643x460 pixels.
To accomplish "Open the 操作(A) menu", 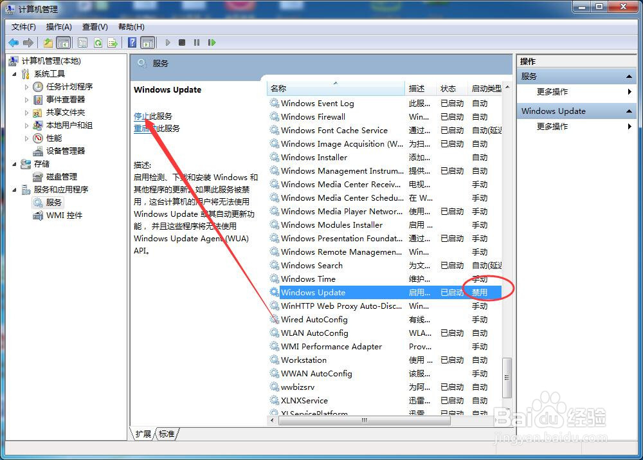I will [59, 26].
